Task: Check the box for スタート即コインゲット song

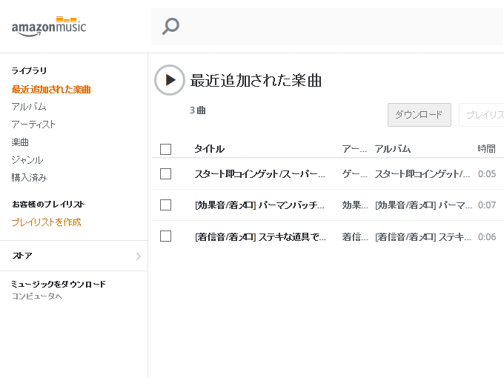Action: (165, 174)
